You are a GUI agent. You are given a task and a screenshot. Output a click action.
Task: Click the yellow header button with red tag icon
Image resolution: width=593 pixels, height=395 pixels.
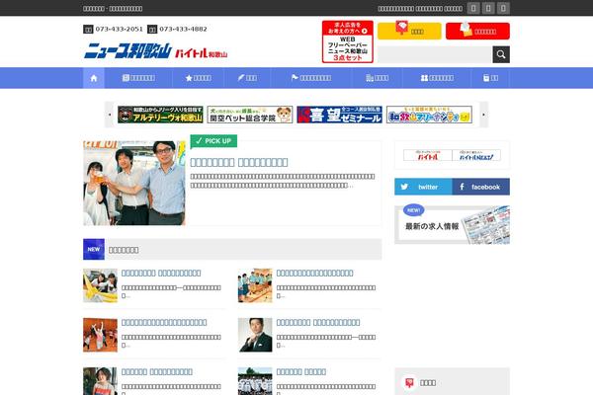click(409, 31)
